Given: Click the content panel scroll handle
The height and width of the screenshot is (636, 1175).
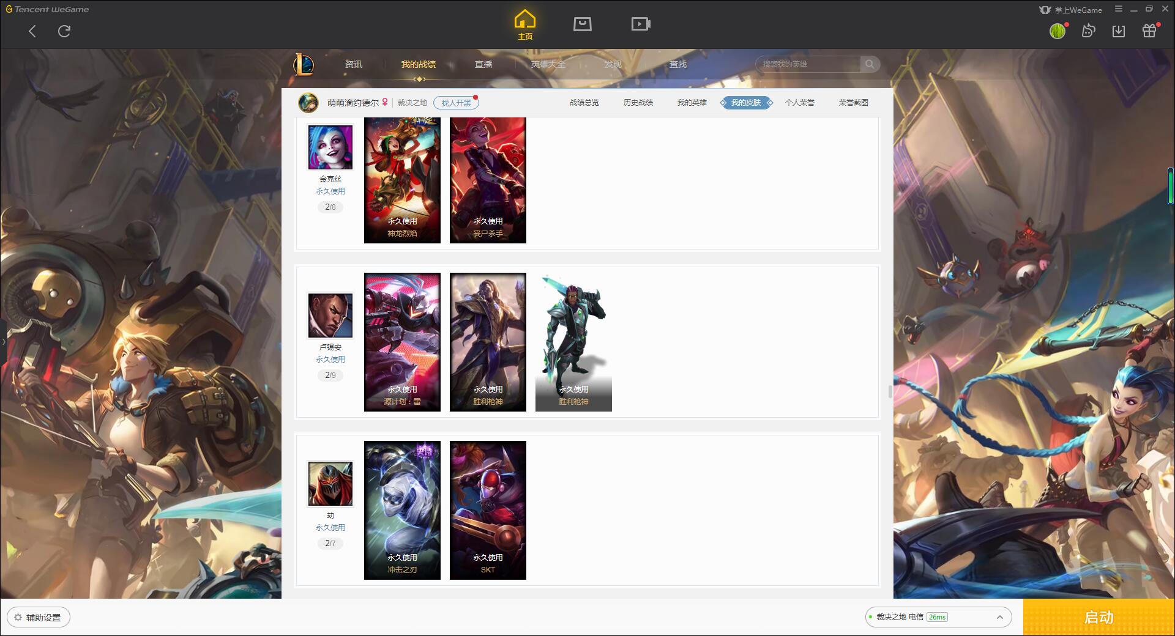Looking at the screenshot, I should click(x=890, y=391).
